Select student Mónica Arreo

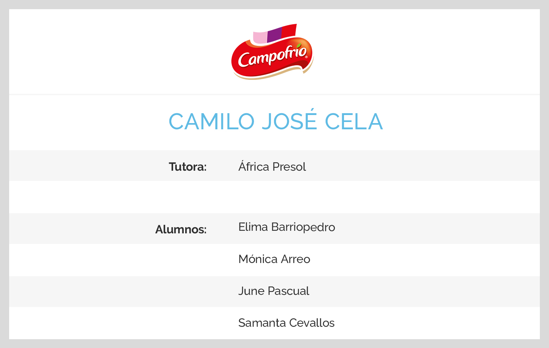(274, 259)
